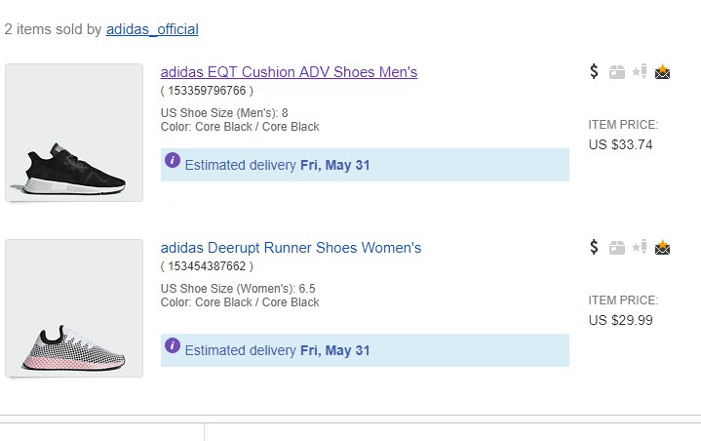Click the leave-feedback star pencil icon for Deerupt Runner
The image size is (701, 441).
(x=640, y=247)
